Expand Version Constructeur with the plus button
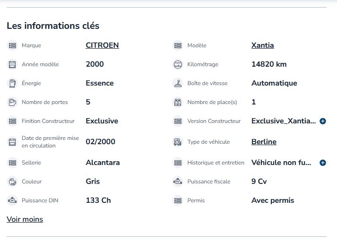 click(323, 121)
